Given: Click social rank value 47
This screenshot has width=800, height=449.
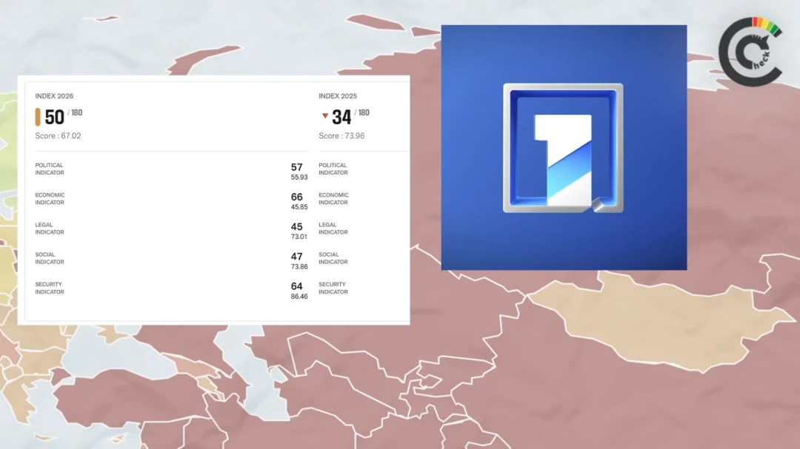Looking at the screenshot, I should coord(296,257).
